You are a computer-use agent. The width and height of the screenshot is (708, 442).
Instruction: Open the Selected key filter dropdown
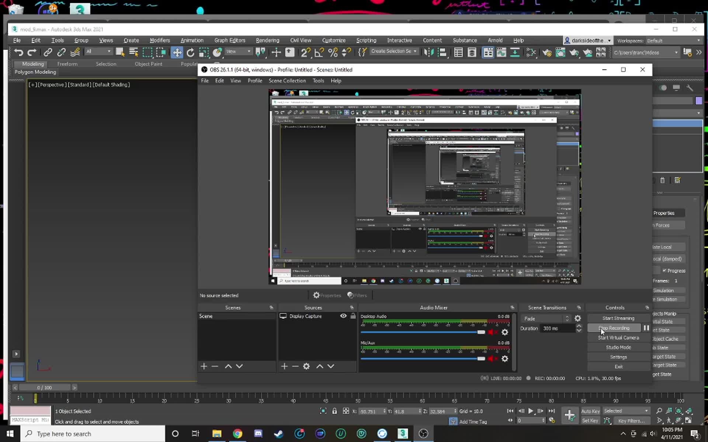[626, 411]
